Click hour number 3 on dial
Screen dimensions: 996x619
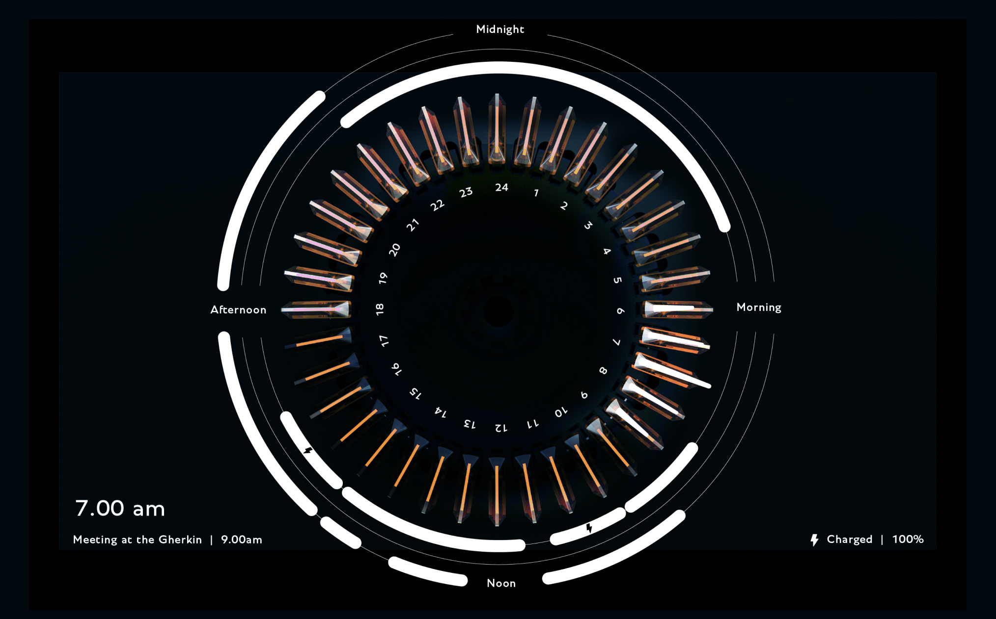tap(588, 225)
